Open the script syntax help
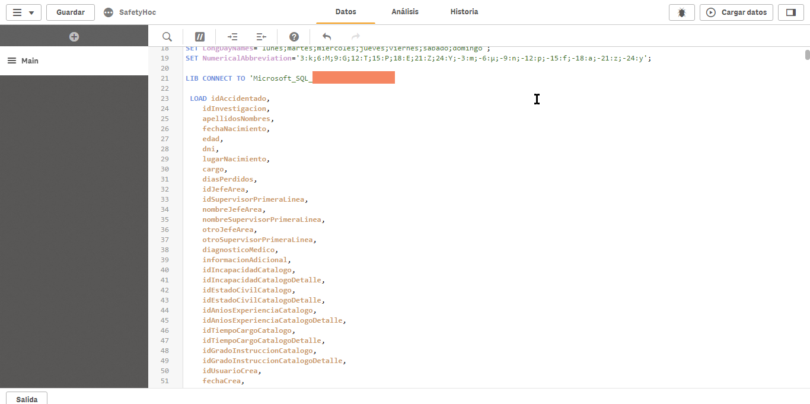The width and height of the screenshot is (810, 404). point(294,37)
